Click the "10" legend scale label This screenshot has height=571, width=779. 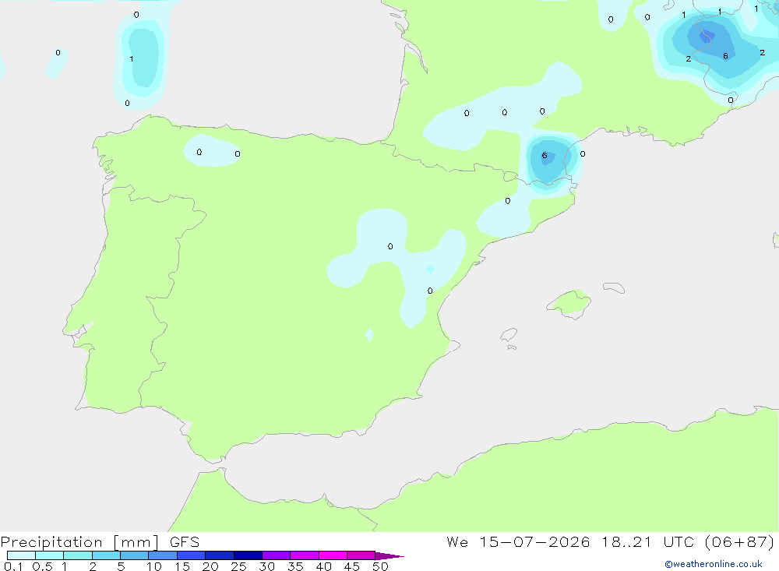coord(154,566)
